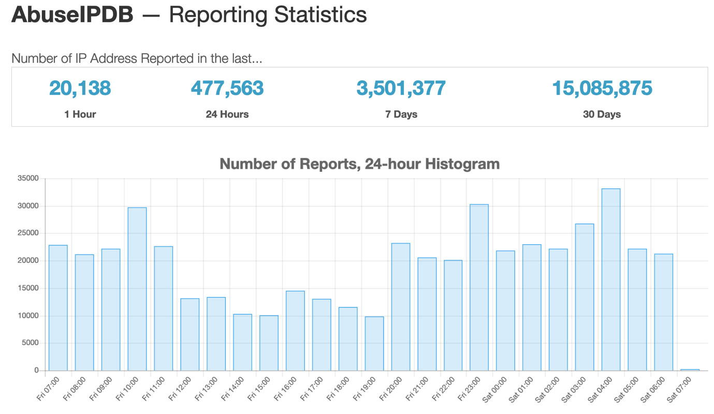Click the Sat 02:00 histogram bar
Viewport: 714px width, 414px height.
(559, 309)
